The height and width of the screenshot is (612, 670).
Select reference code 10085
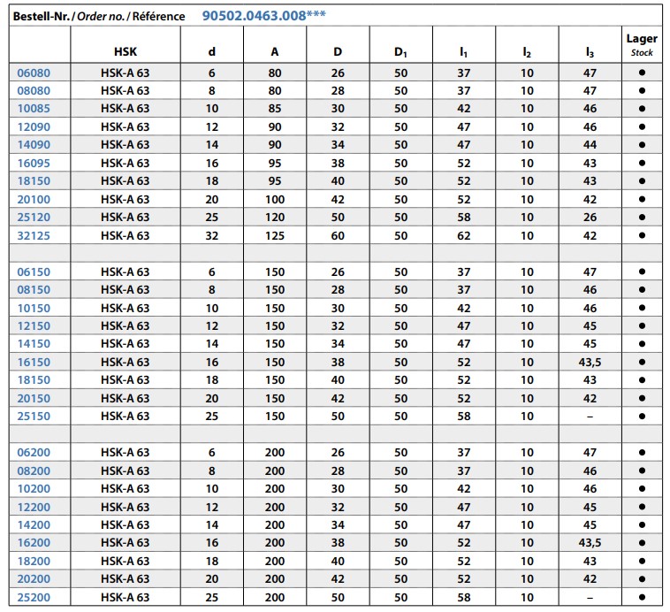pos(34,109)
